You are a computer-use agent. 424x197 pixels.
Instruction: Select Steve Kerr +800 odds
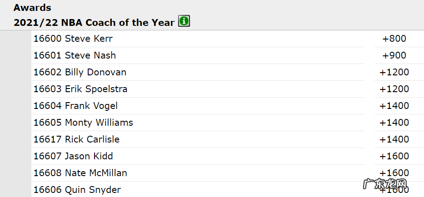(x=394, y=39)
